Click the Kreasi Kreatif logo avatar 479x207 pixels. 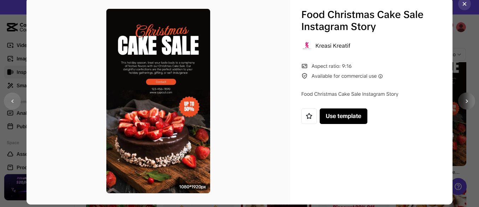(307, 46)
